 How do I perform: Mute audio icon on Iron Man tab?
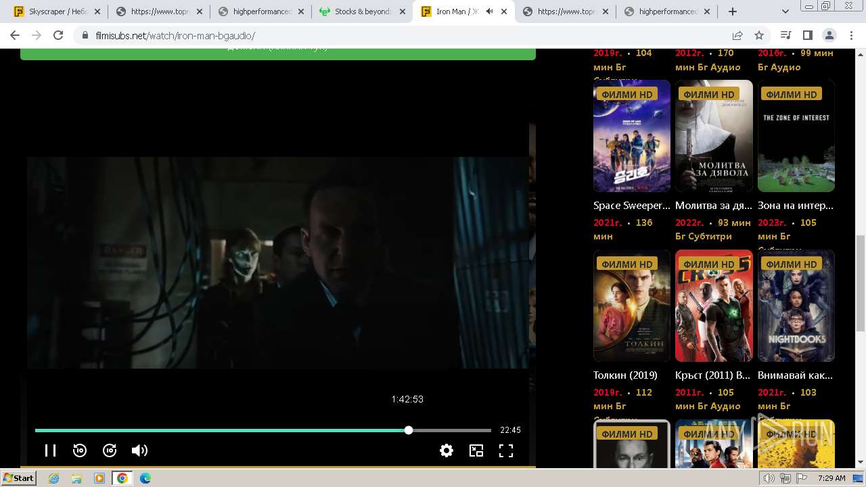click(x=489, y=11)
